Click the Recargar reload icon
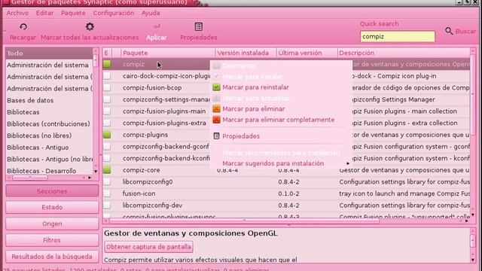 (23, 27)
